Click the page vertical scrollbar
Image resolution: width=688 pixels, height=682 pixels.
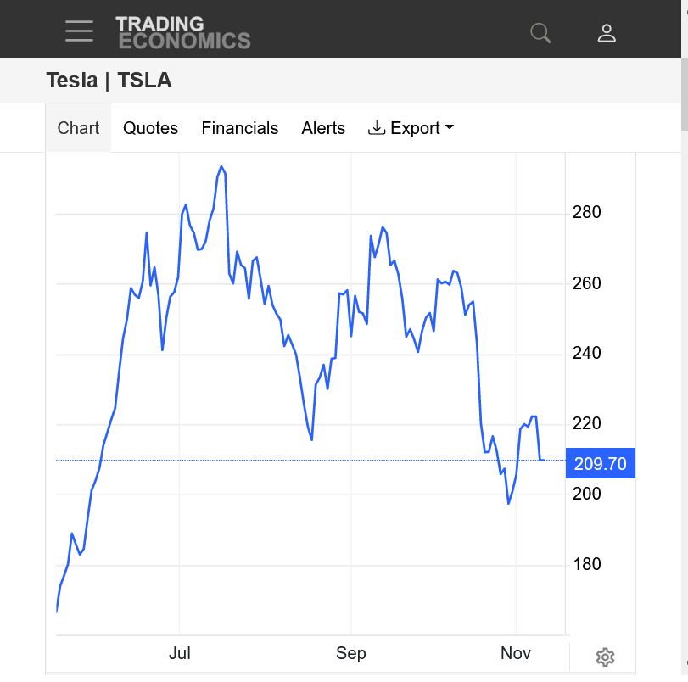click(685, 94)
